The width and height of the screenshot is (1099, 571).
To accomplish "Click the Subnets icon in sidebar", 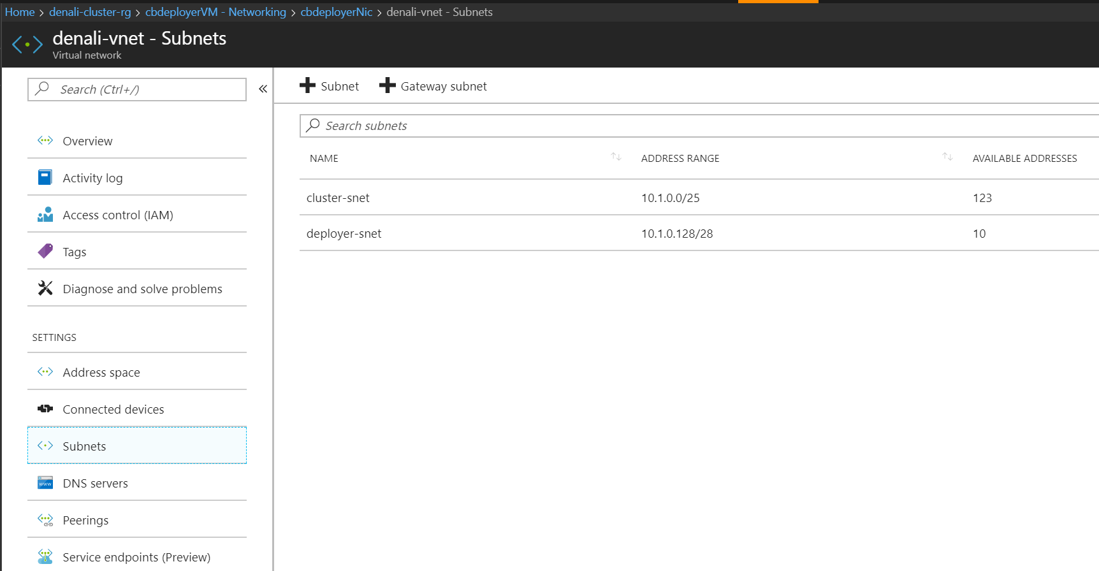I will click(x=45, y=445).
